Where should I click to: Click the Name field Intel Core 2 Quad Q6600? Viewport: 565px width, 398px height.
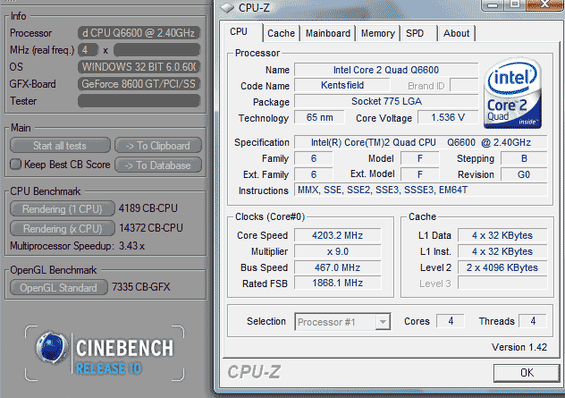pos(386,70)
